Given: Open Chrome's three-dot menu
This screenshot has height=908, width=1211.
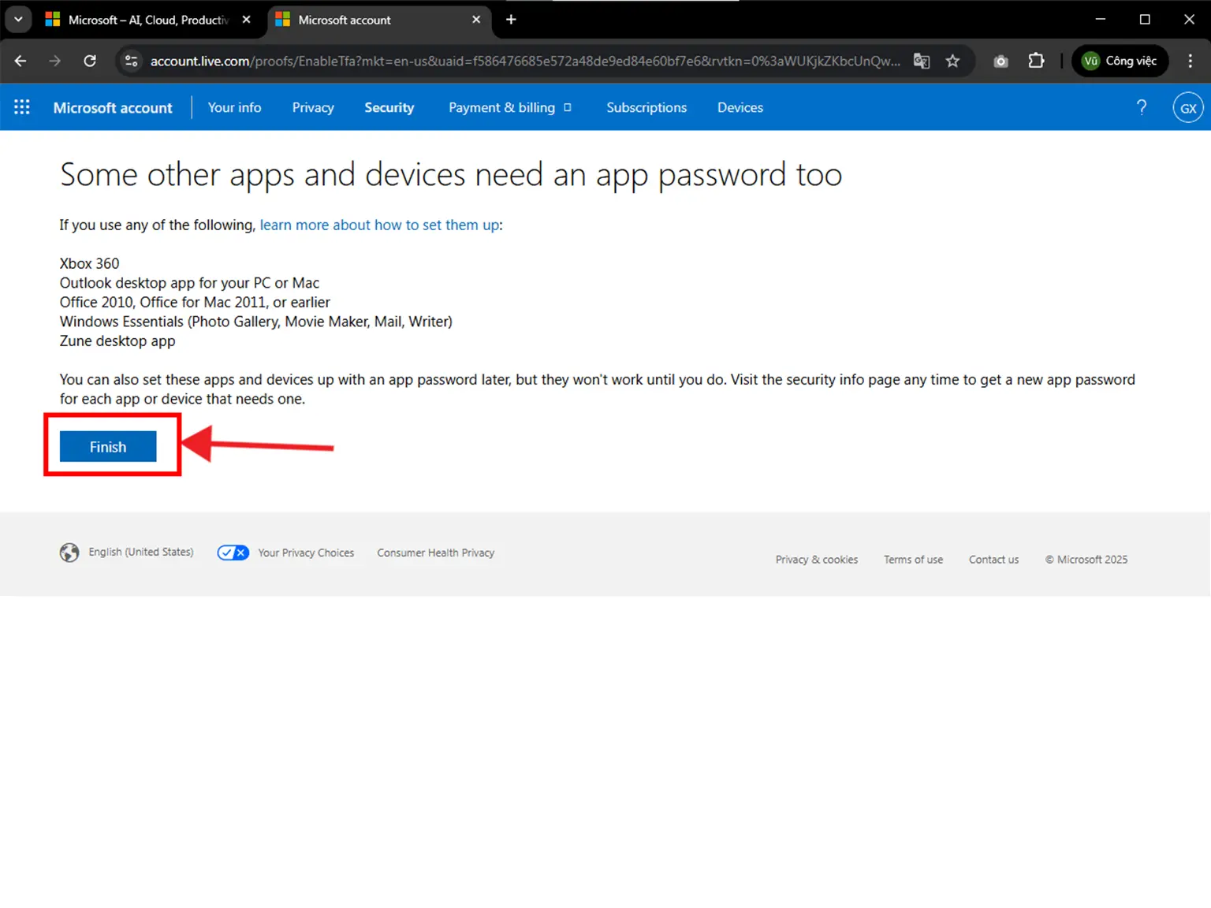Looking at the screenshot, I should click(1191, 61).
